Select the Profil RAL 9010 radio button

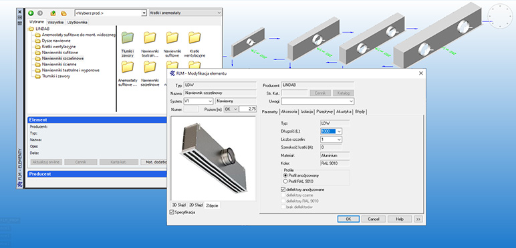[285, 181]
